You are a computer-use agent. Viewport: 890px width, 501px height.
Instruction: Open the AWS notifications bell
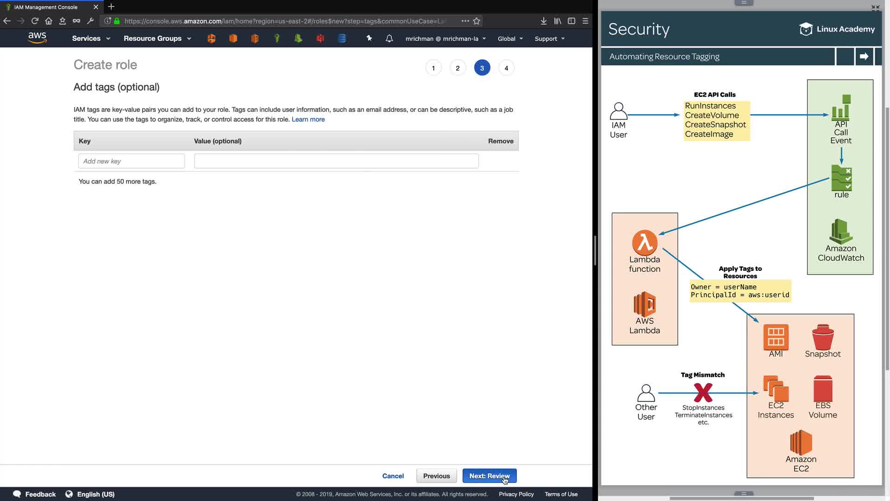[x=389, y=39]
